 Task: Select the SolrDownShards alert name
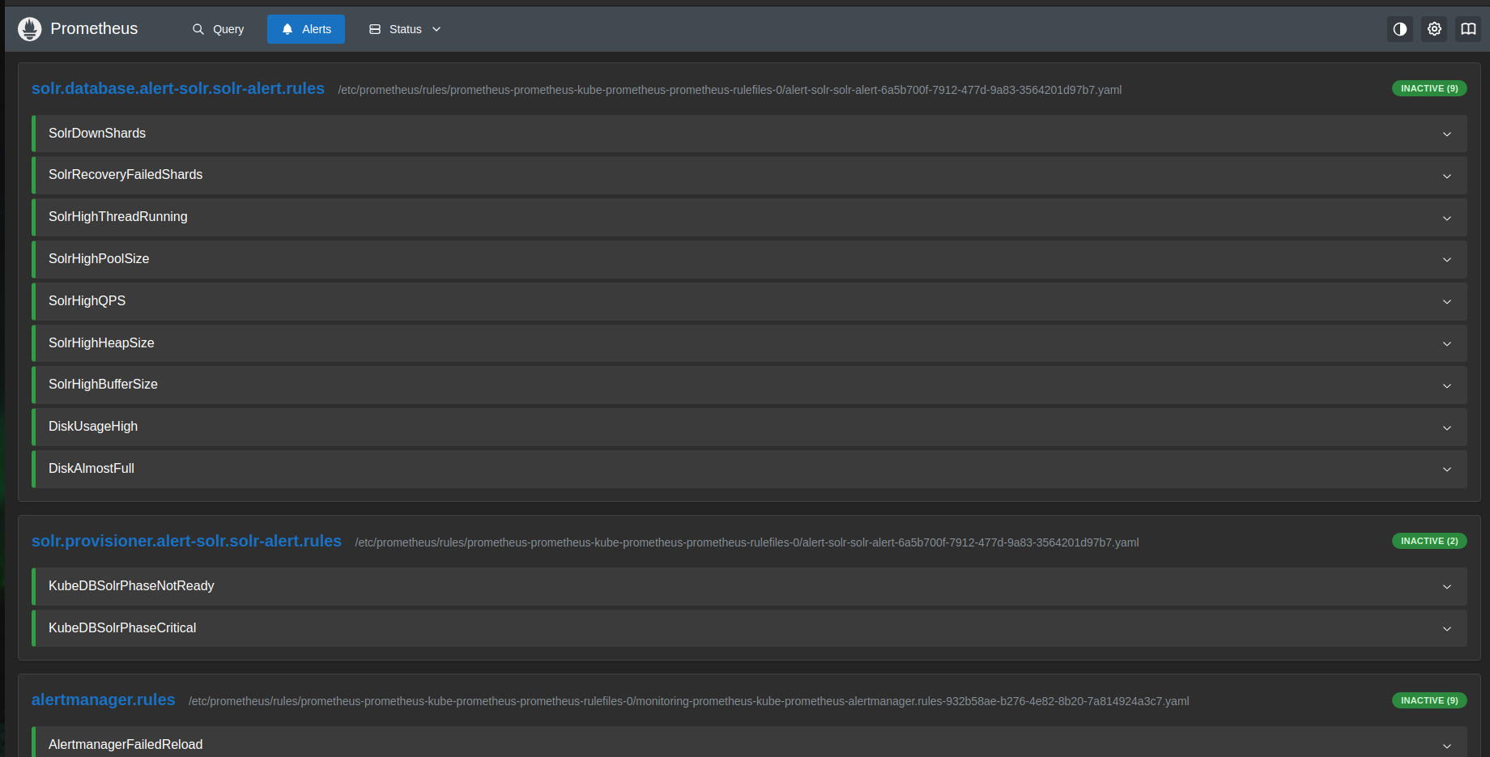click(97, 134)
